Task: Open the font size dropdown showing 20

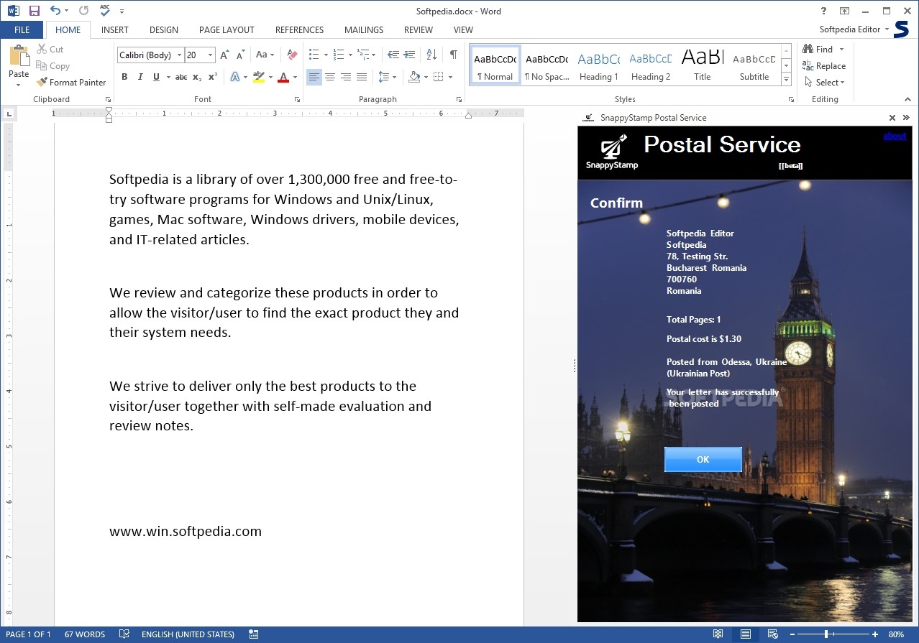Action: coord(211,55)
